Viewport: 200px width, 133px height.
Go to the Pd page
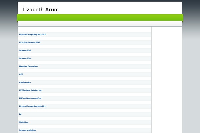pyautogui.click(x=20, y=114)
